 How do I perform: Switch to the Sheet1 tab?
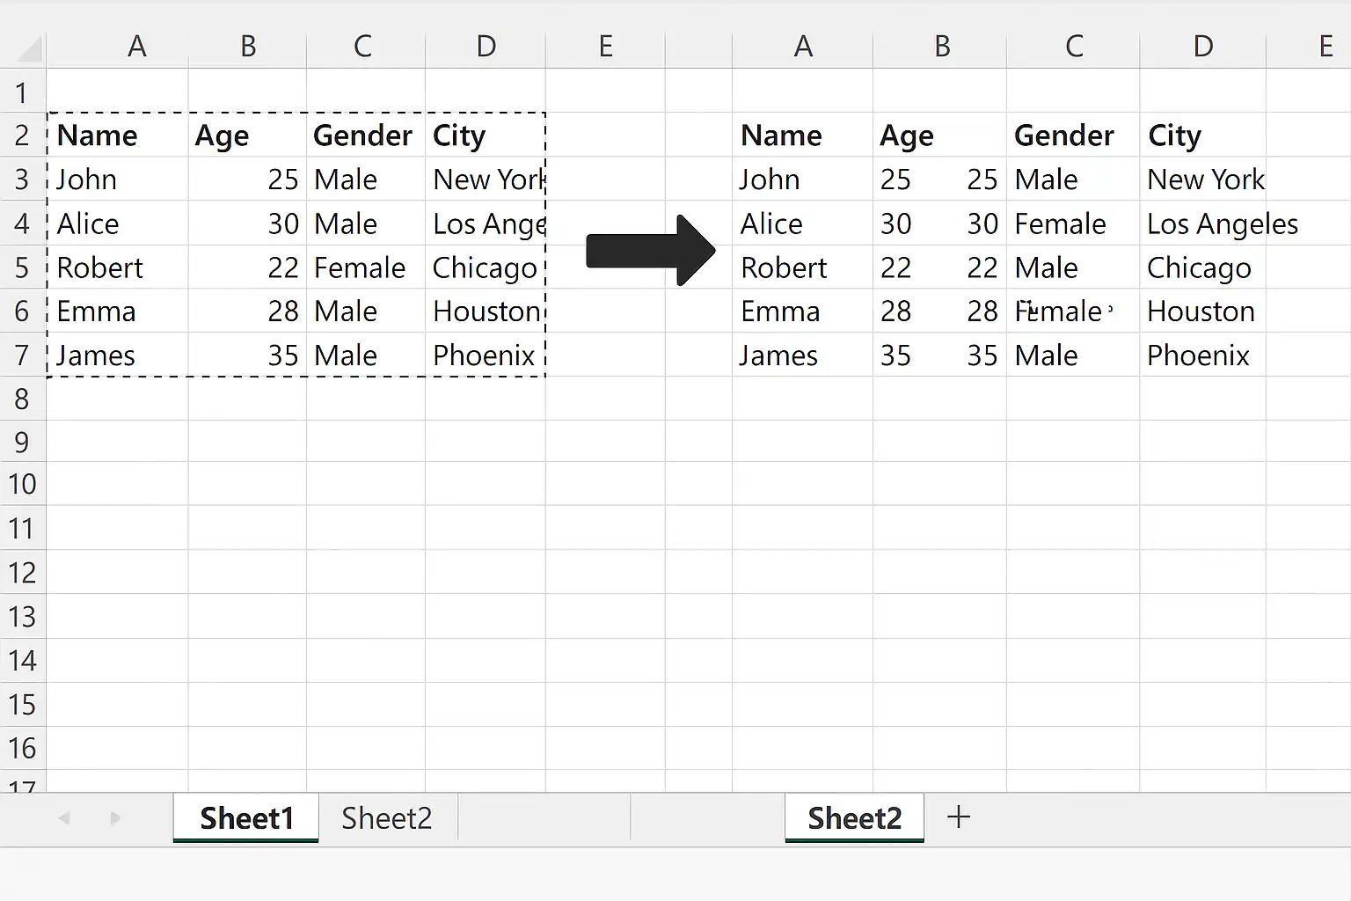(246, 818)
